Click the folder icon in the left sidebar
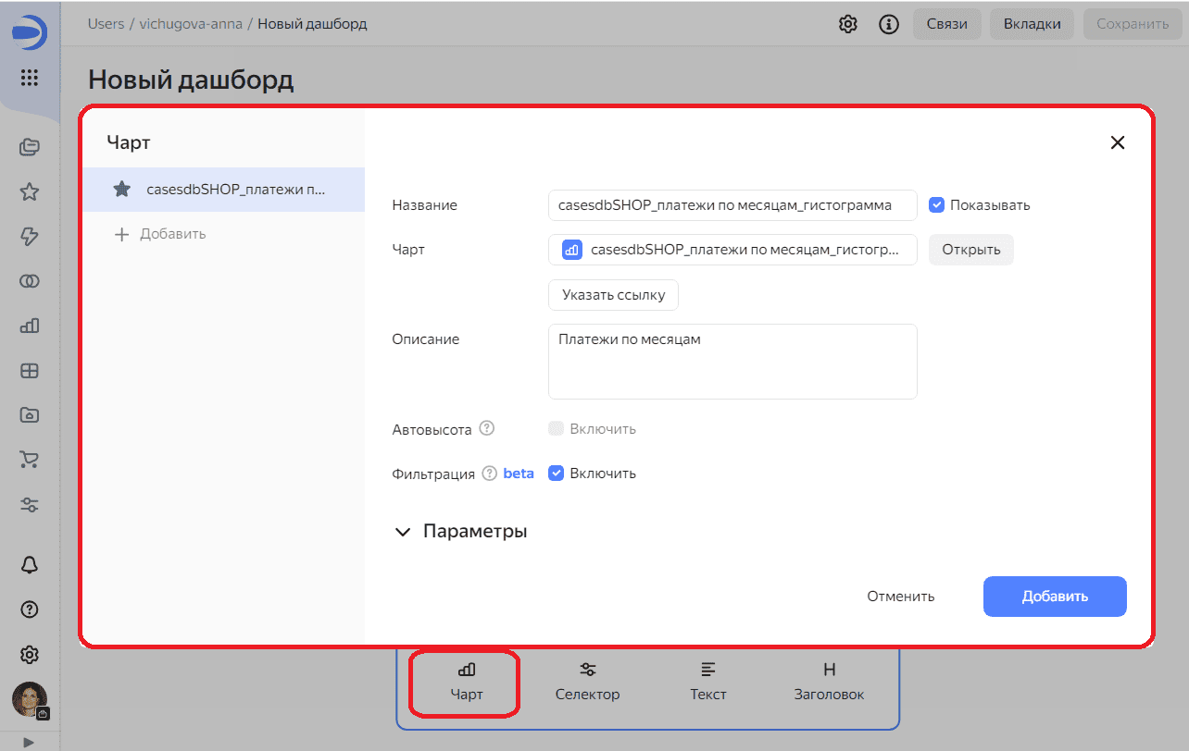 point(30,415)
